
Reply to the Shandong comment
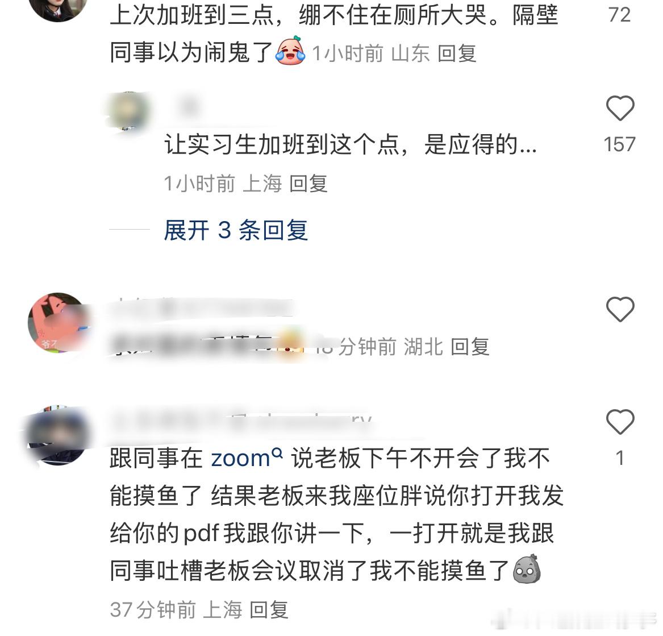coord(457,53)
